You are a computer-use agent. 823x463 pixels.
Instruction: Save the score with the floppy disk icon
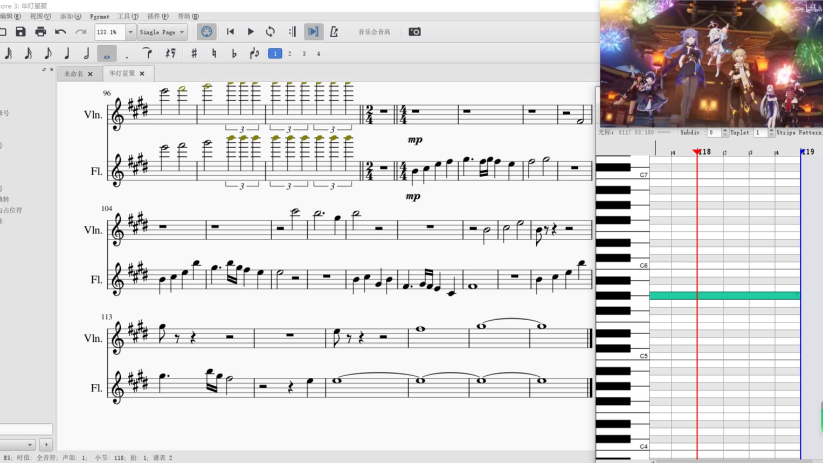[x=20, y=32]
